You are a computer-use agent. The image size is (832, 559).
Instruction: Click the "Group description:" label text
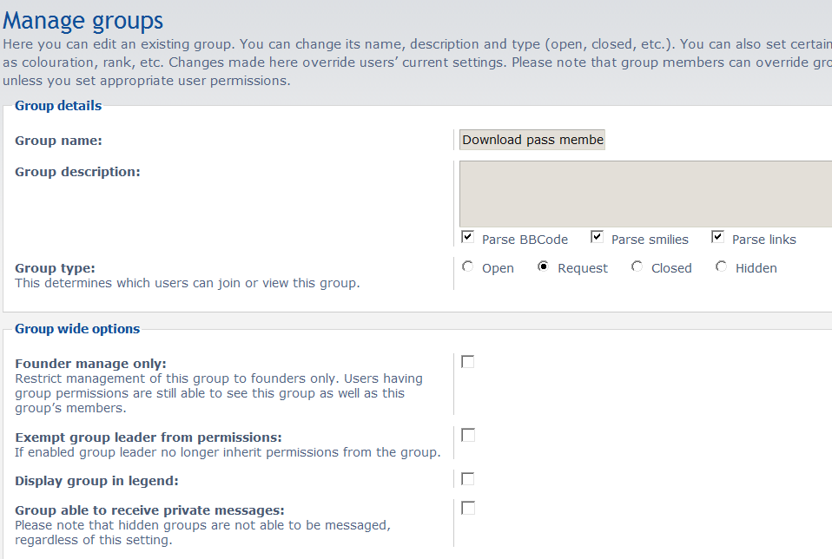coord(77,172)
